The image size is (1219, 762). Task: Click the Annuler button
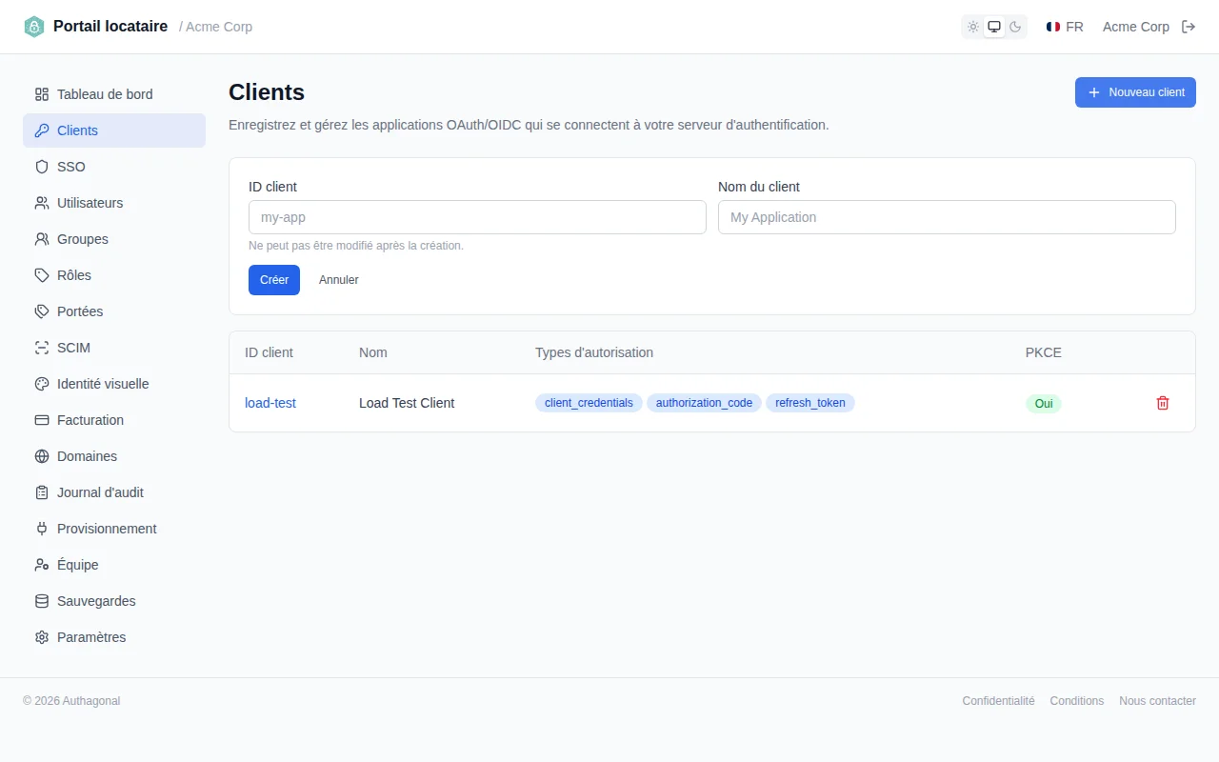339,280
